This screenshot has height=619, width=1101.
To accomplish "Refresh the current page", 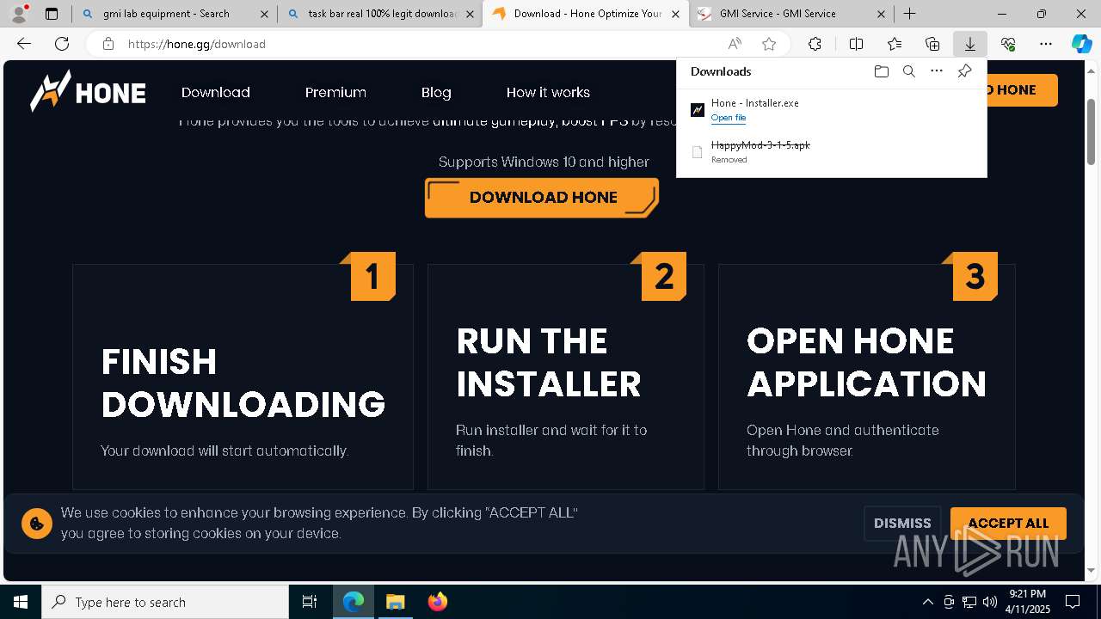I will pyautogui.click(x=62, y=44).
